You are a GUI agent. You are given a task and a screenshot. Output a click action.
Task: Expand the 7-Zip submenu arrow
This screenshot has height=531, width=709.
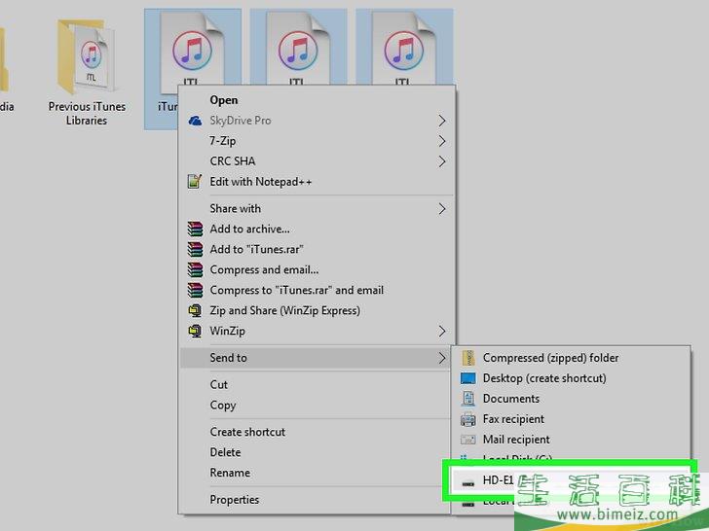[441, 141]
